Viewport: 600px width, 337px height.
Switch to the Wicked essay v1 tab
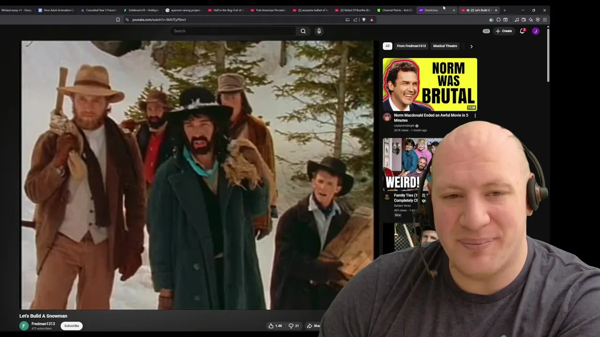click(17, 10)
